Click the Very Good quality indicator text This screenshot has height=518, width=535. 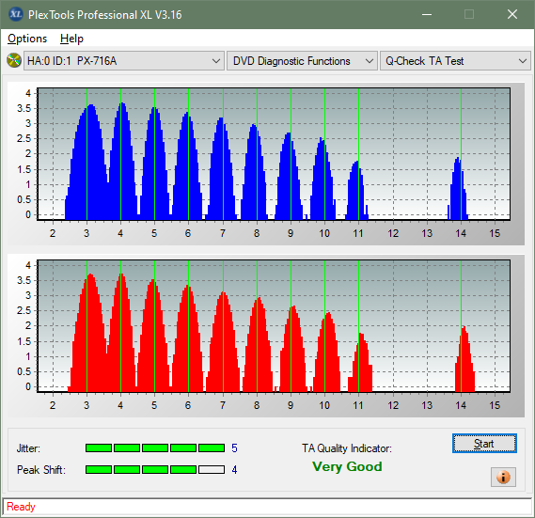pyautogui.click(x=347, y=466)
